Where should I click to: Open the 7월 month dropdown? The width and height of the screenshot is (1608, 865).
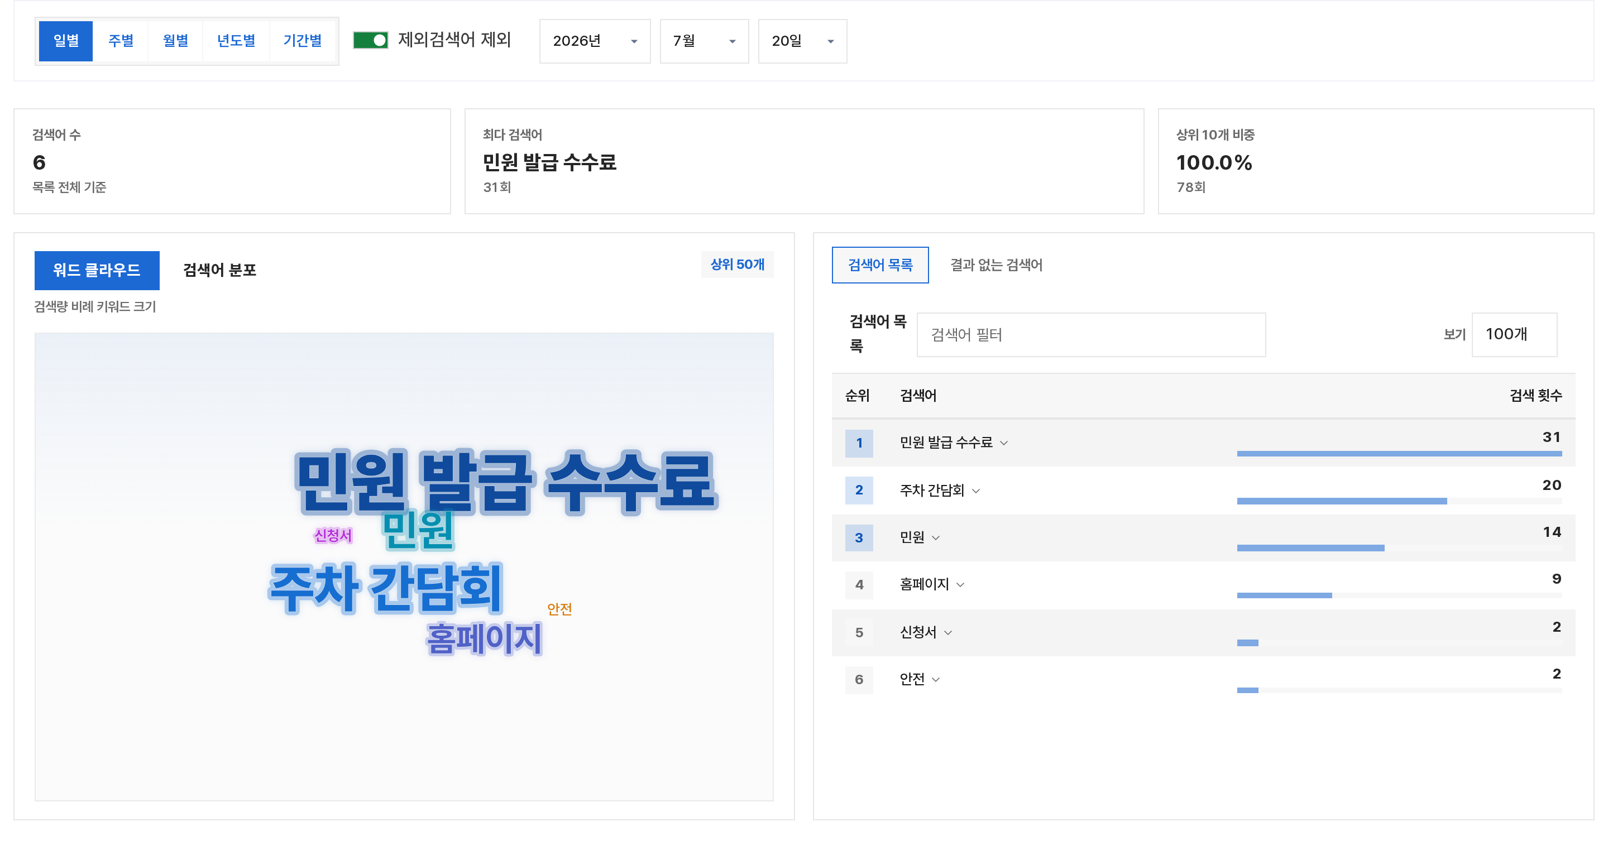(704, 41)
